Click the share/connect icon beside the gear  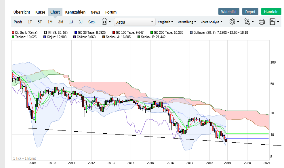pos(248,22)
